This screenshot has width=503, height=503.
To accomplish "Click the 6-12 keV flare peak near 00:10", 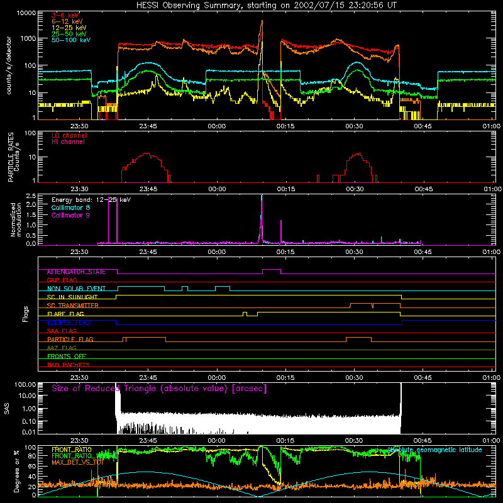I will [x=262, y=22].
